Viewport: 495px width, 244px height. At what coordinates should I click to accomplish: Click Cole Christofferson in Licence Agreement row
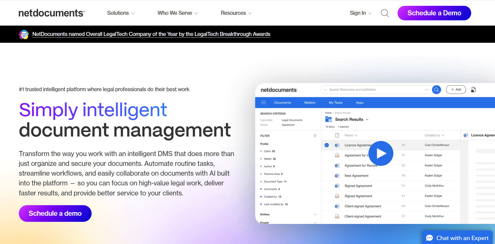pos(437,145)
